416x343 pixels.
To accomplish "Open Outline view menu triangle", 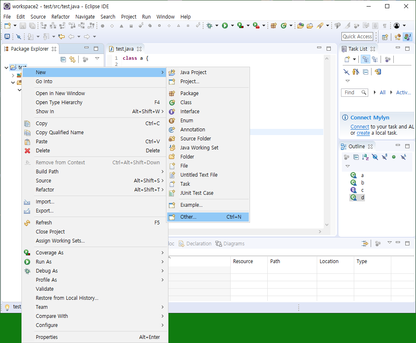I will point(348,166).
